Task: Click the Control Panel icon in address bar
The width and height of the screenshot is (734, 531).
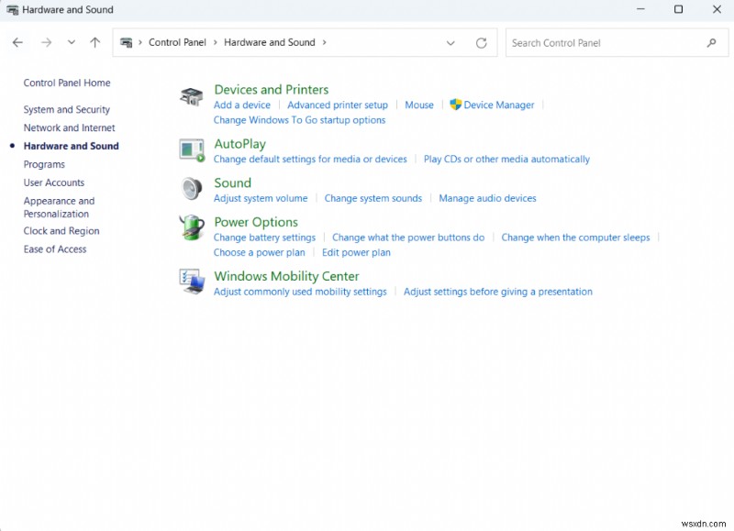Action: pos(127,42)
